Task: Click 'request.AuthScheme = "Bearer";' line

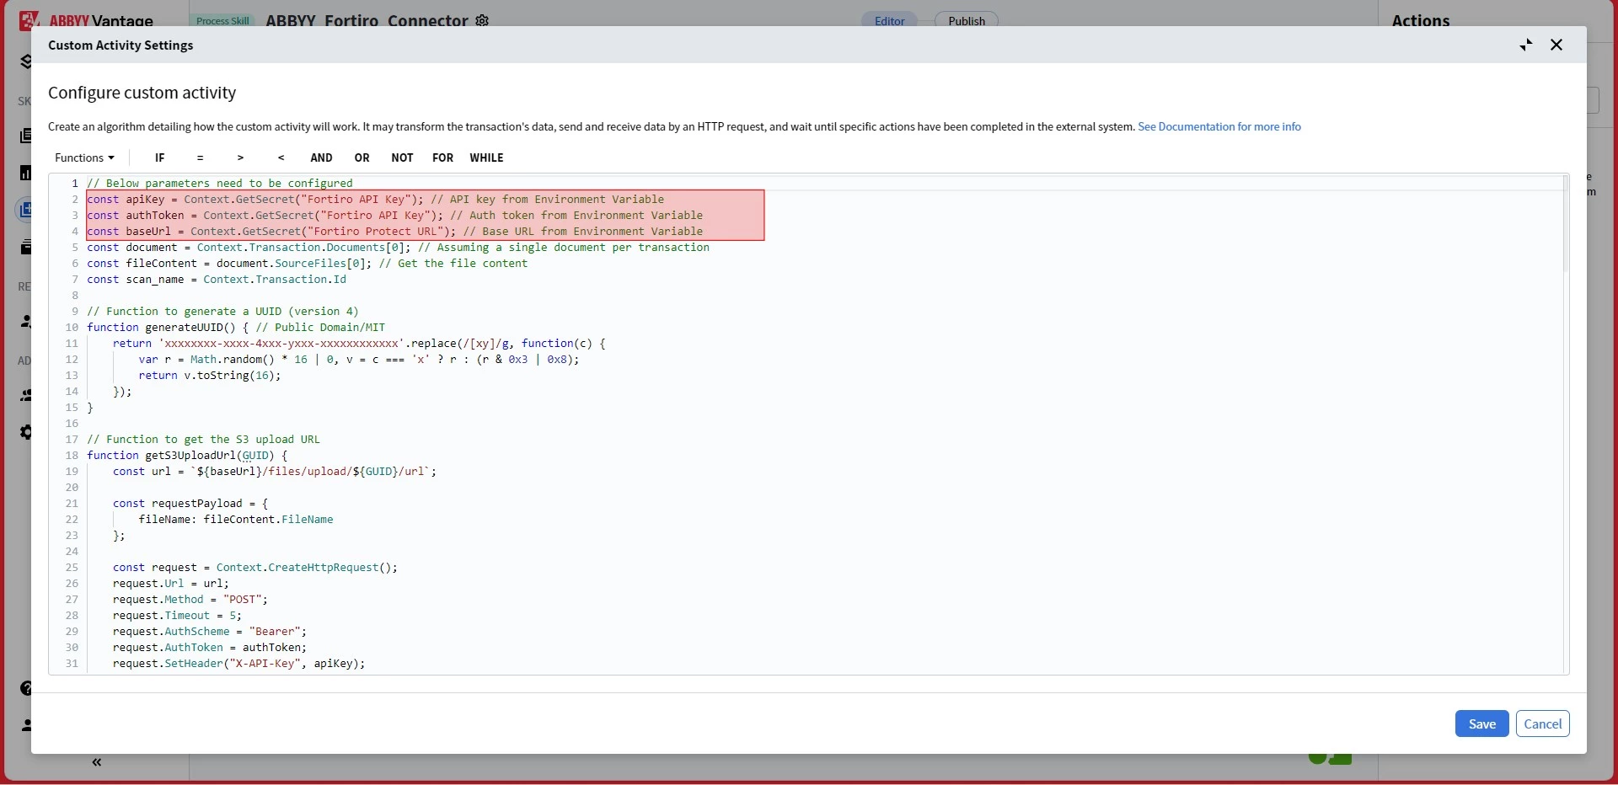Action: click(210, 631)
